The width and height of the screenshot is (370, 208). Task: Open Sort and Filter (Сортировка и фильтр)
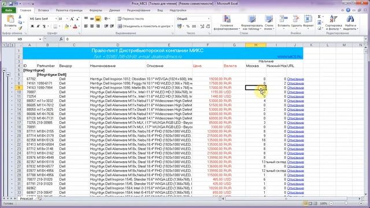coord(333,23)
